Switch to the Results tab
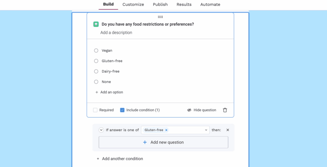Image resolution: width=327 pixels, height=167 pixels. click(x=184, y=4)
